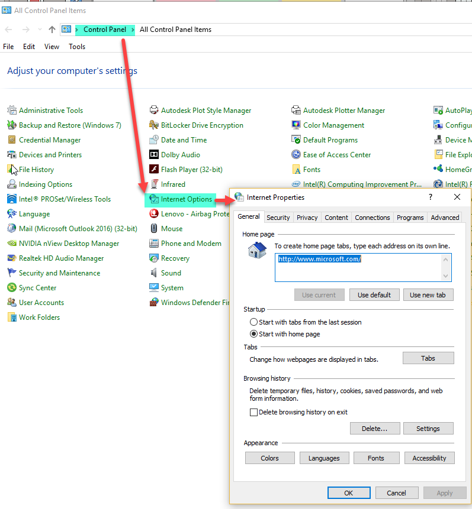The height and width of the screenshot is (509, 472).
Task: Open the File menu
Action: (x=8, y=47)
